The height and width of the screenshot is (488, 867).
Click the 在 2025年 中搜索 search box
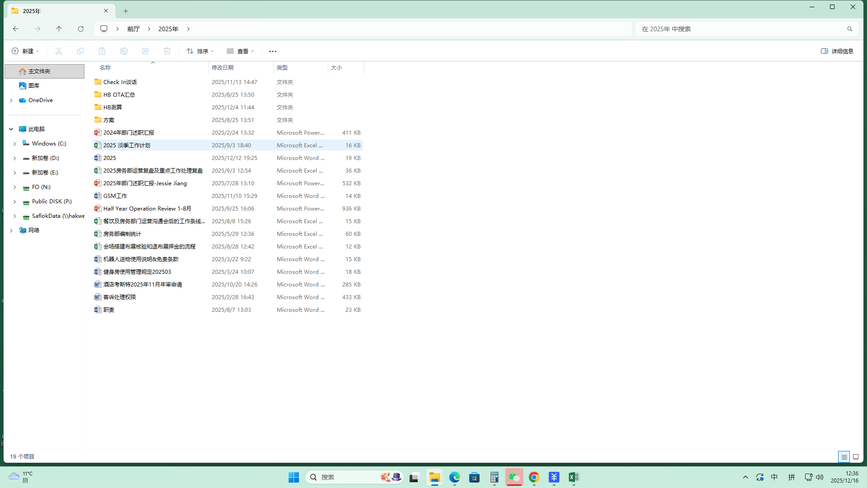(741, 29)
